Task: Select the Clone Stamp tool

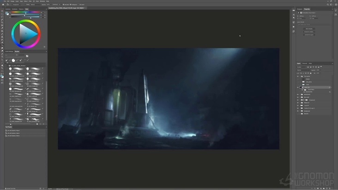Action: point(2,36)
